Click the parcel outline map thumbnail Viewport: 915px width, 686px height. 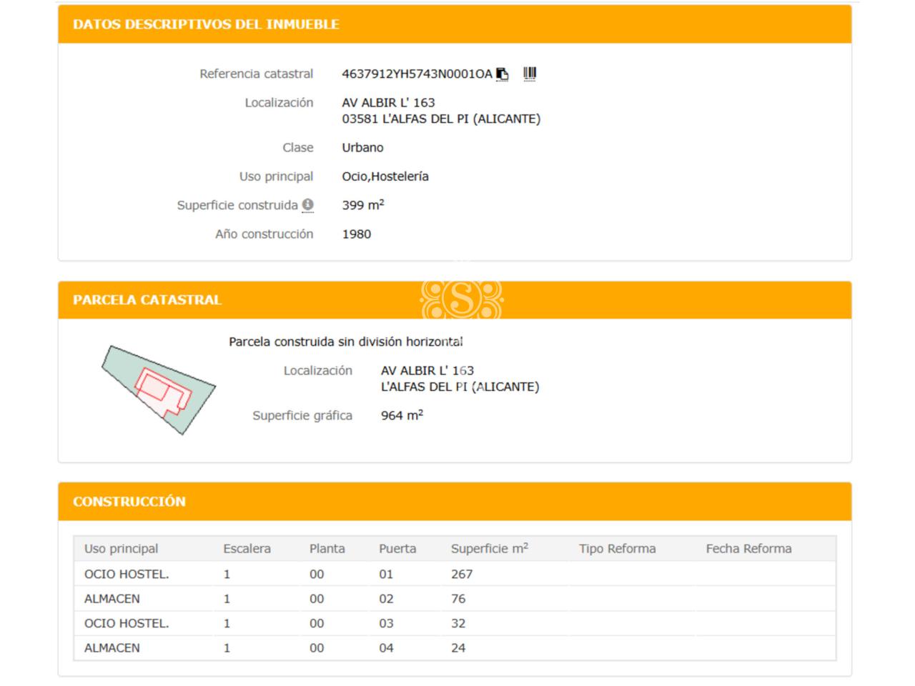pos(158,390)
